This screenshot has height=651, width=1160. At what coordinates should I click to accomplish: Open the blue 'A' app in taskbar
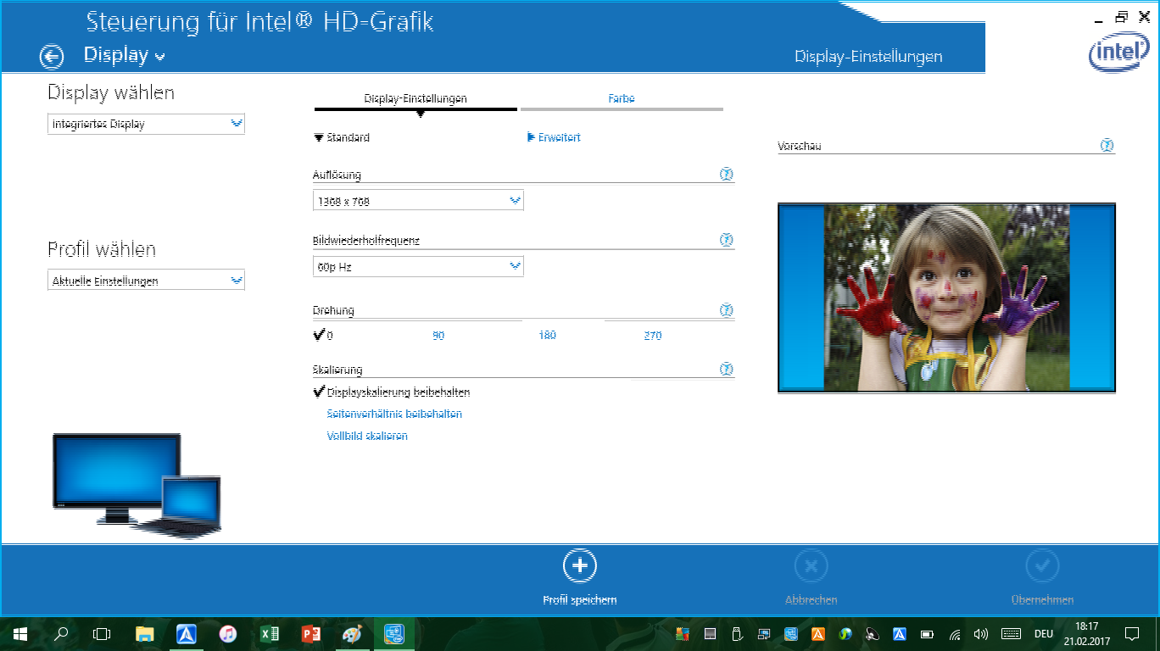[187, 634]
